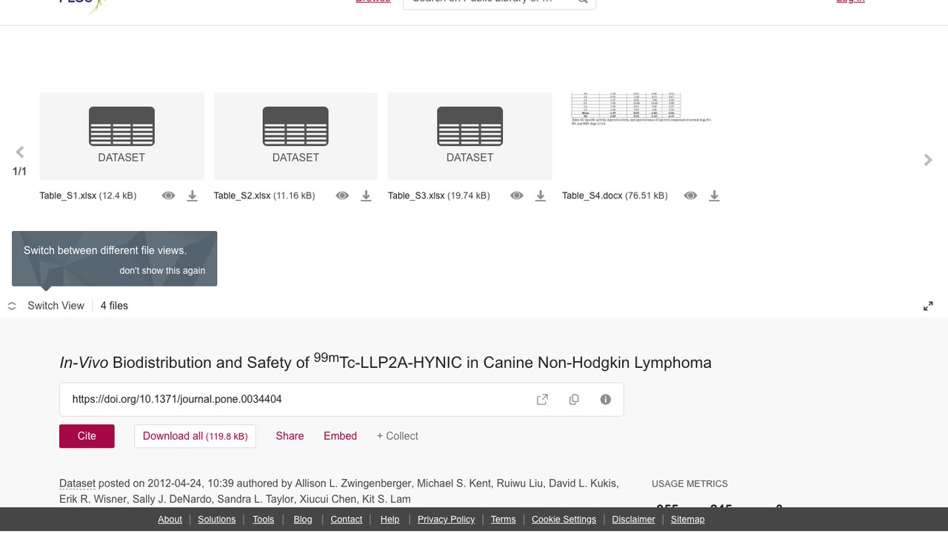Open Contact footer link

point(346,520)
